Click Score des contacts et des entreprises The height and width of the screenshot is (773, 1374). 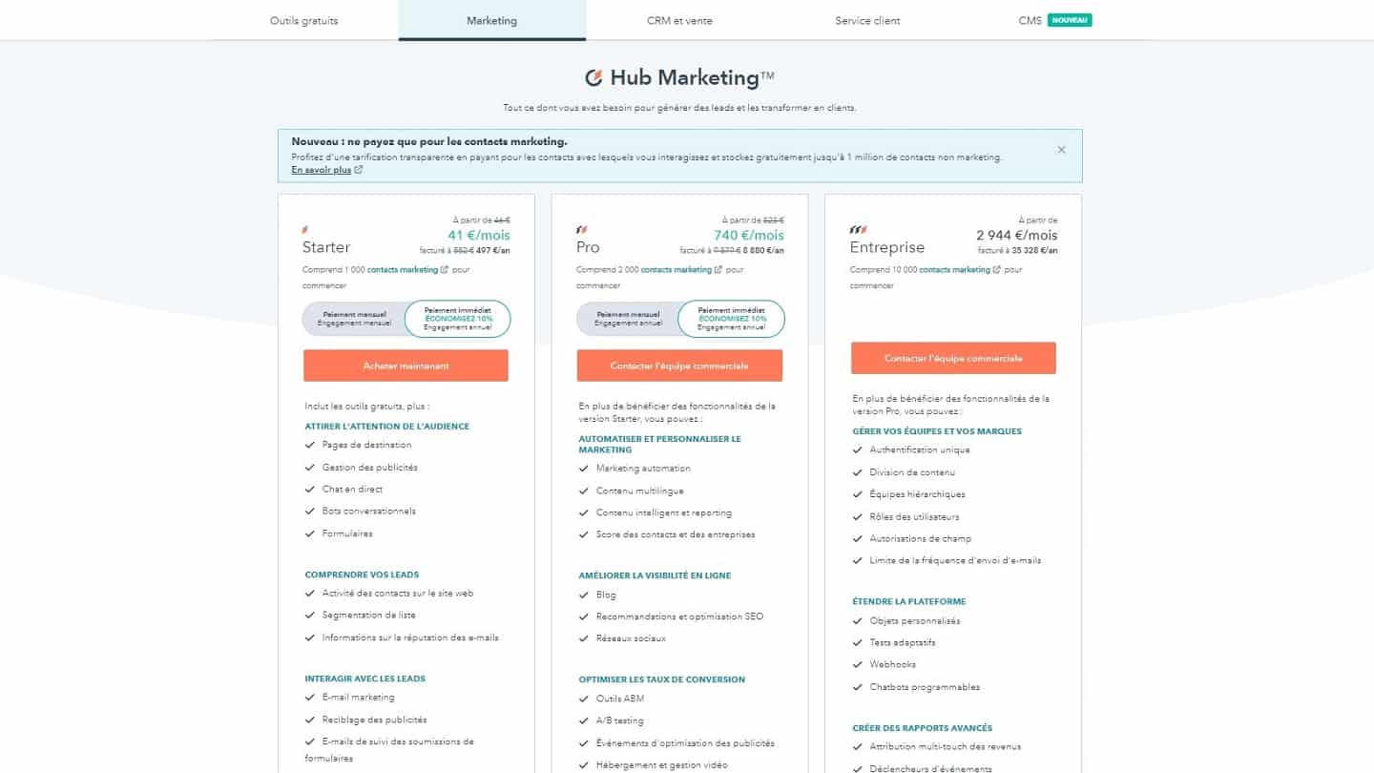(676, 534)
